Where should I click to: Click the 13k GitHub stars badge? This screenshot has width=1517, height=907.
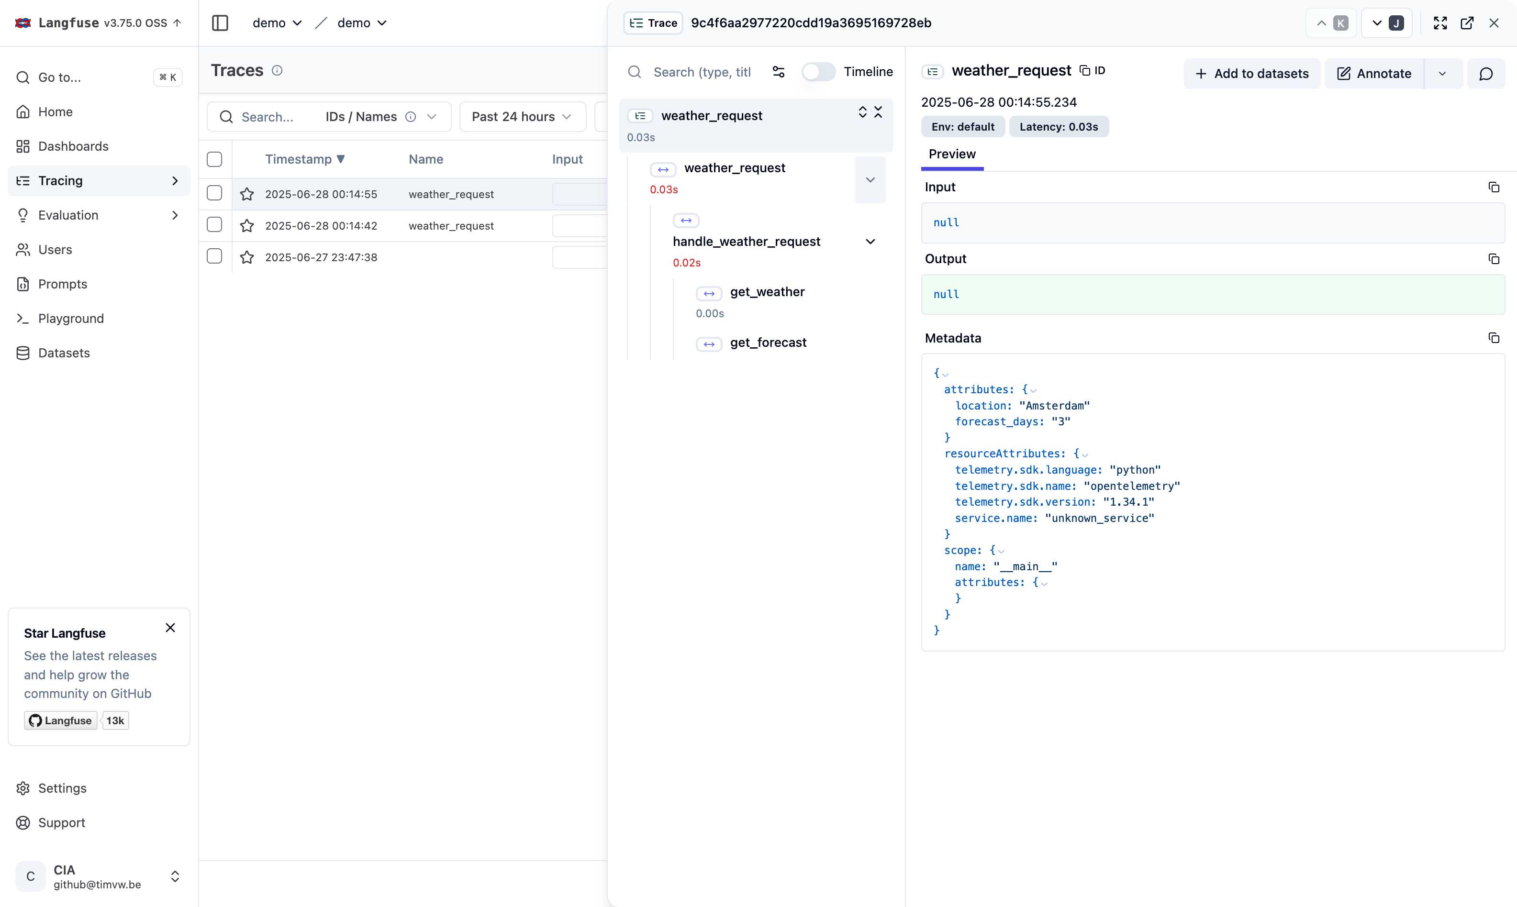115,720
